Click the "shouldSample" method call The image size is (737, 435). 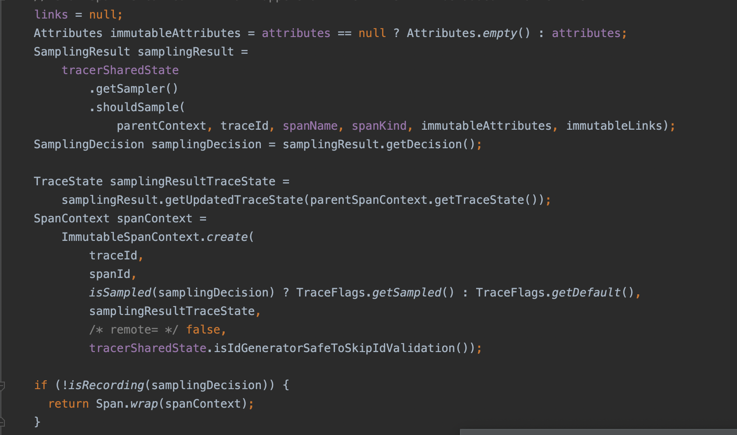[x=137, y=107]
